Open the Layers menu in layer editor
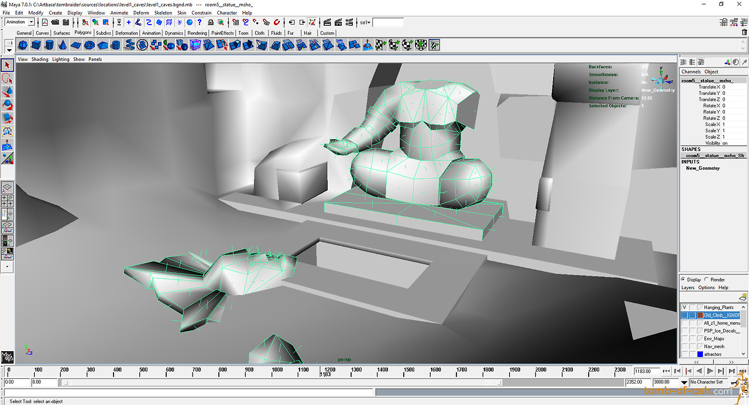 pyautogui.click(x=688, y=287)
